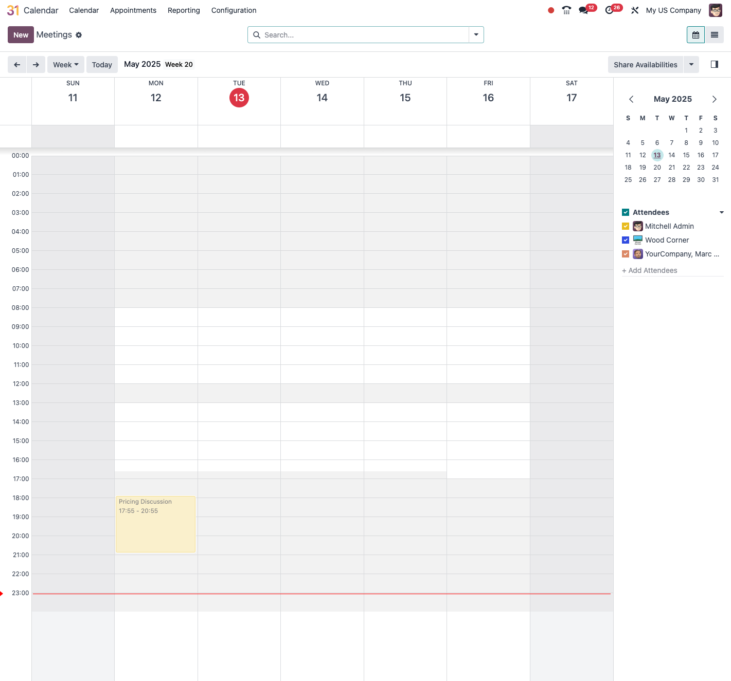Click the Share Availabilities button

click(x=646, y=65)
